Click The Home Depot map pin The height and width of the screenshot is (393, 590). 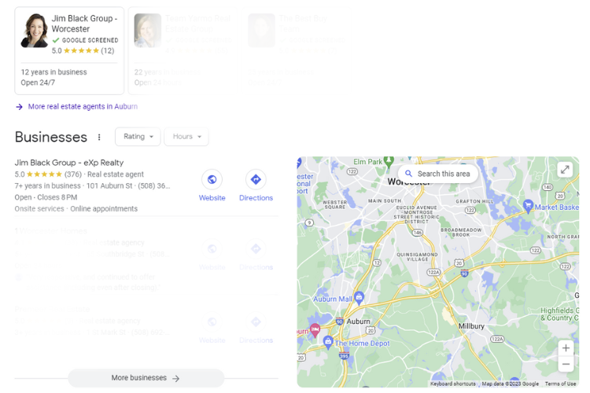pyautogui.click(x=328, y=342)
